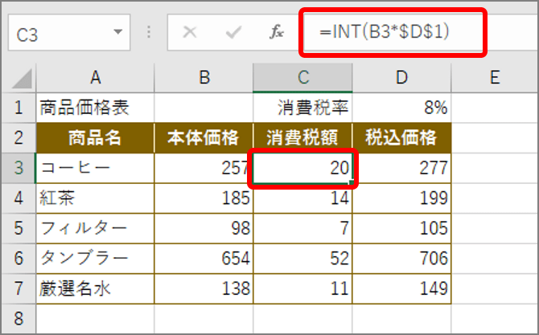Select row 6 header

pos(19,259)
